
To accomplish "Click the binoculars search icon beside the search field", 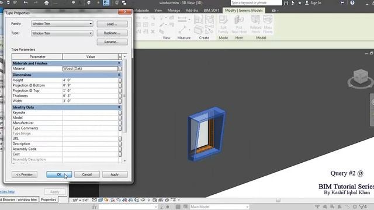I will click(286, 3).
